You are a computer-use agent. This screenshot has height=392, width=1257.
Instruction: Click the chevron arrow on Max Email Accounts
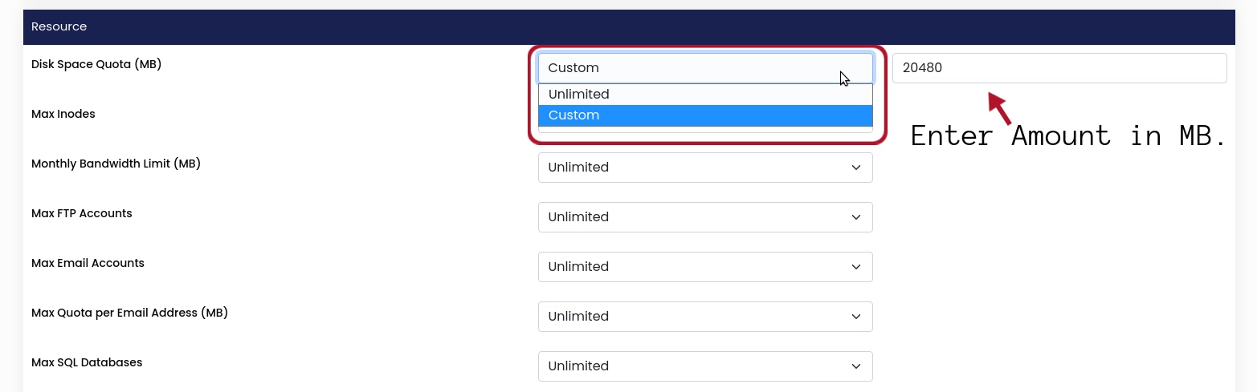(x=855, y=267)
